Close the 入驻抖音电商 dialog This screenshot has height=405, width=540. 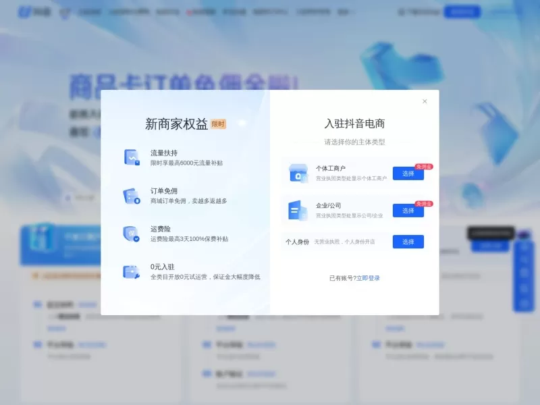(425, 101)
